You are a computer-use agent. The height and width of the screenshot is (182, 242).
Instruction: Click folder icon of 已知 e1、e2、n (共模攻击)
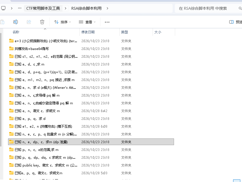pos(11,126)
